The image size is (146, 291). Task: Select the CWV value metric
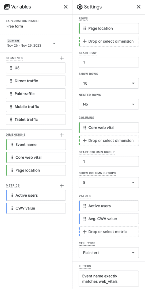click(x=36, y=208)
